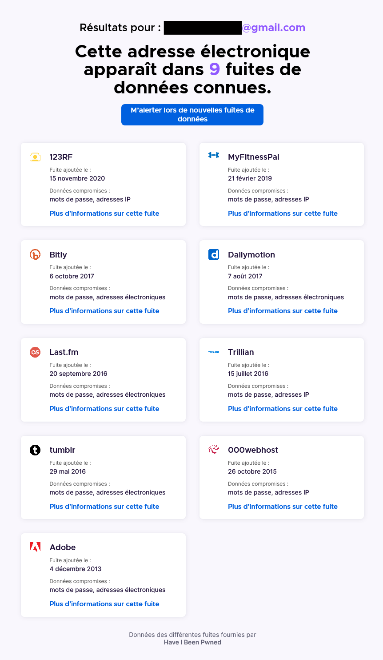Open more info link for Bitly breach

click(104, 311)
